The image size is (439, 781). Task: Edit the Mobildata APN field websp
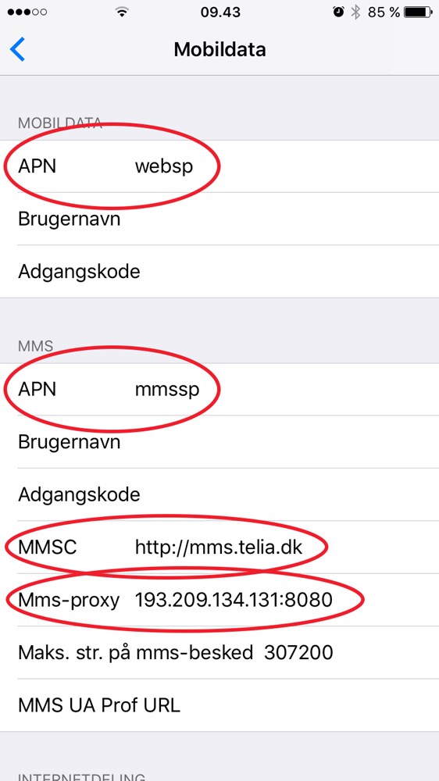click(219, 166)
